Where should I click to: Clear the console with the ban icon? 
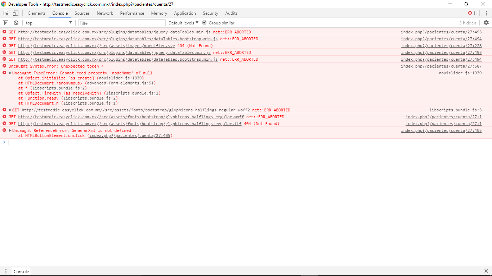(x=16, y=23)
